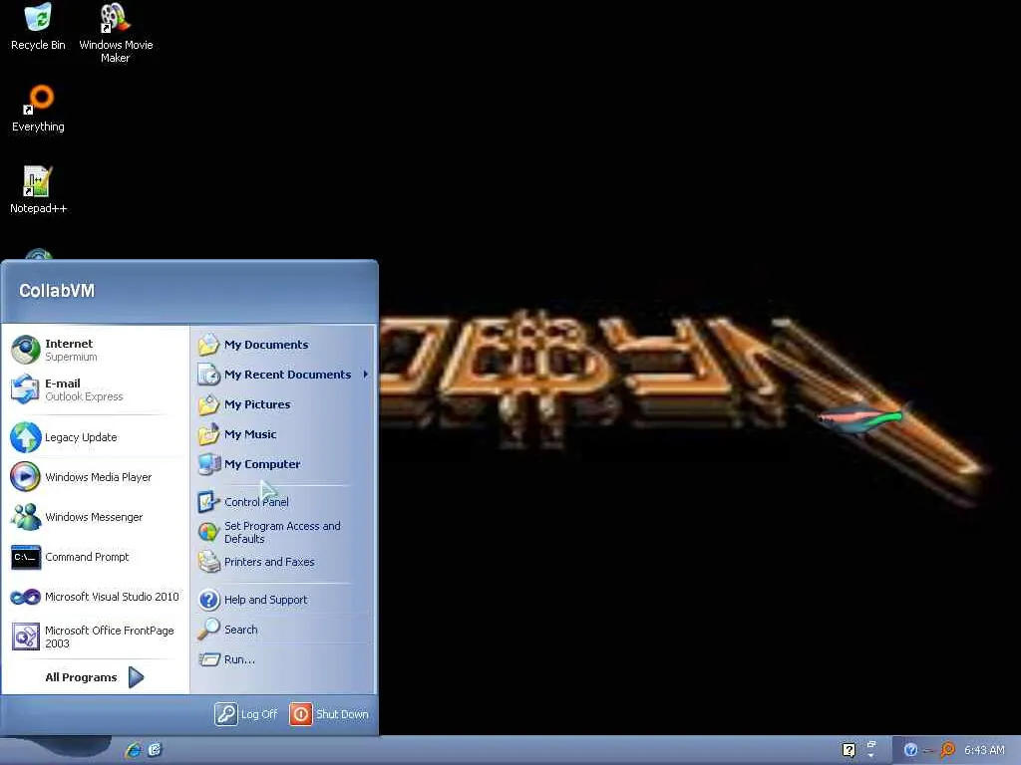Open Command Prompt
Image resolution: width=1021 pixels, height=765 pixels.
coord(95,557)
